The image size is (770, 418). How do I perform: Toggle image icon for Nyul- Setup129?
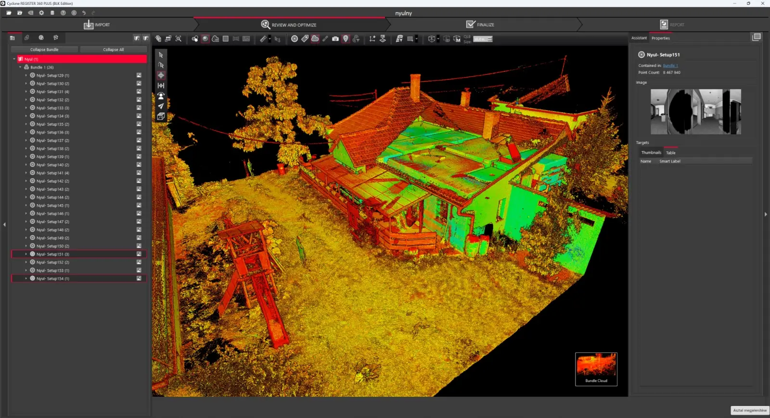tap(139, 76)
